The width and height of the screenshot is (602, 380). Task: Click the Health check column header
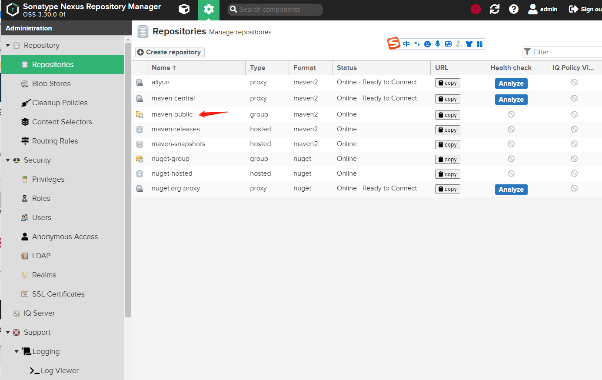[511, 68]
